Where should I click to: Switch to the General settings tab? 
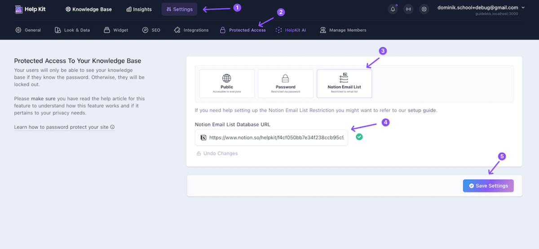point(28,30)
